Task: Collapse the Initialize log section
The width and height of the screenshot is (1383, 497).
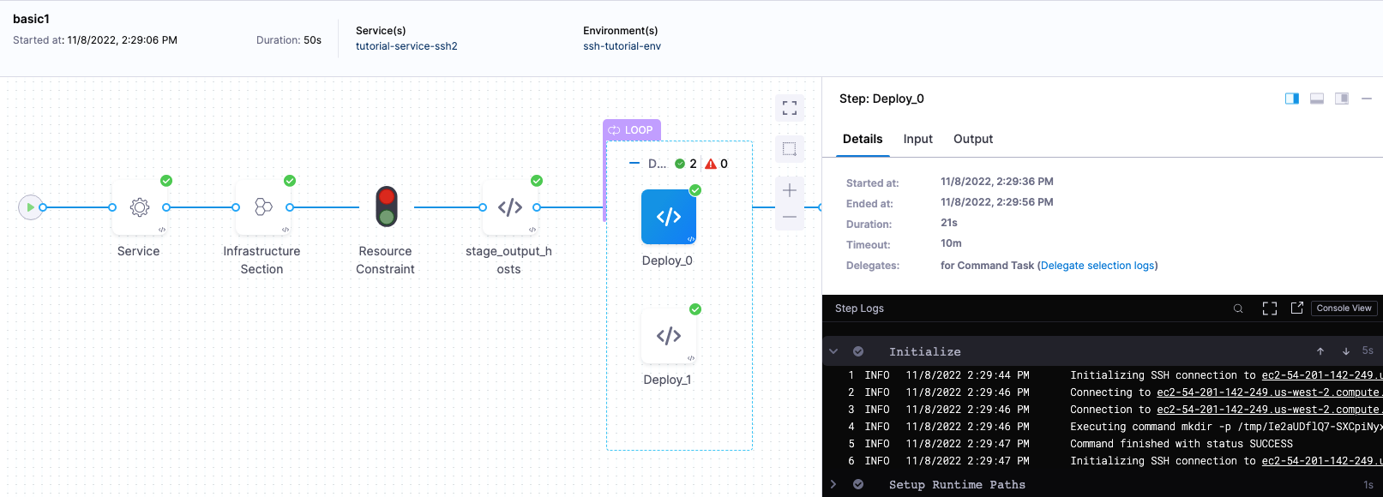Action: pos(833,351)
